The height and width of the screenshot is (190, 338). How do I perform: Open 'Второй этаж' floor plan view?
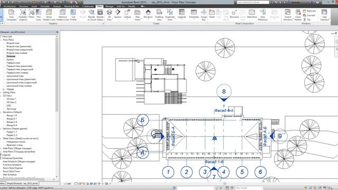[x=13, y=43]
